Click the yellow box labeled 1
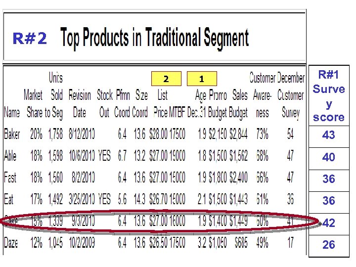Viewport: 356px width, 267px height. [202, 79]
